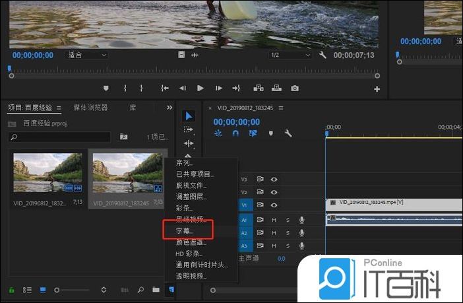Select 调整图层... menu entry
Screen dimensions: 463x303
(191, 196)
